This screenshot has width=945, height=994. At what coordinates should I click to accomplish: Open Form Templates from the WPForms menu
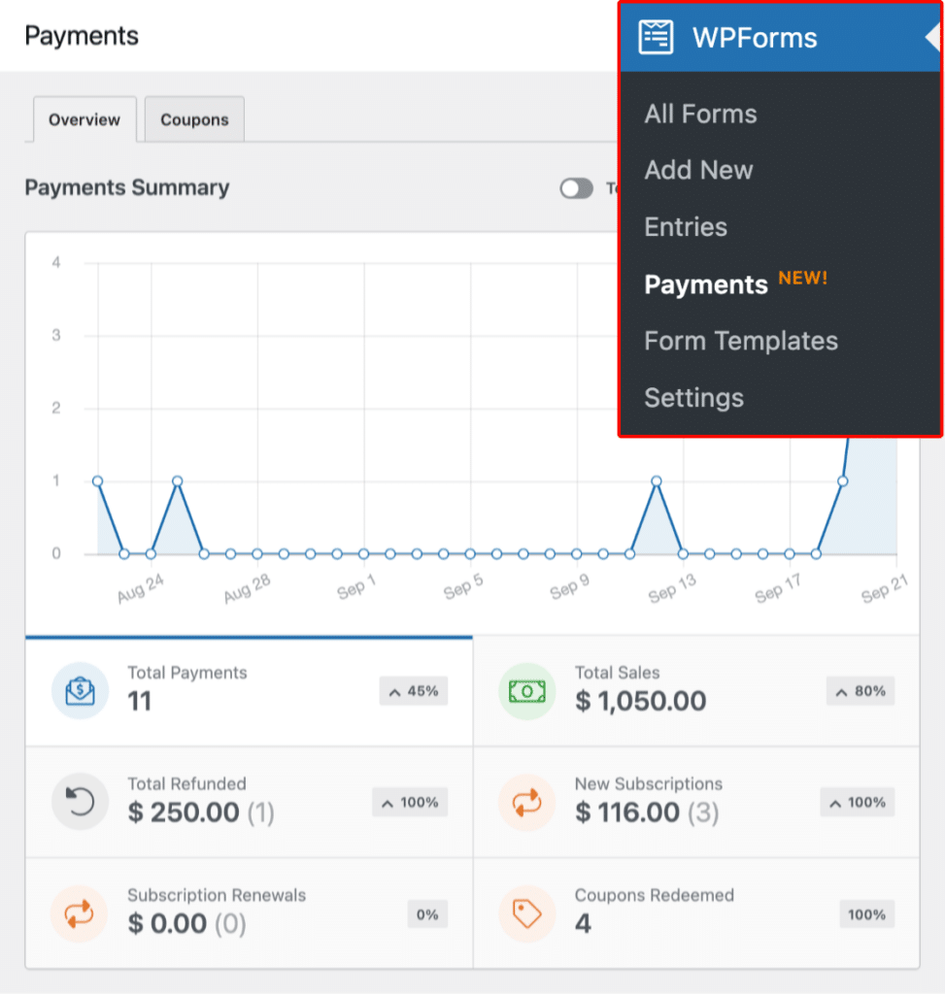coord(741,341)
